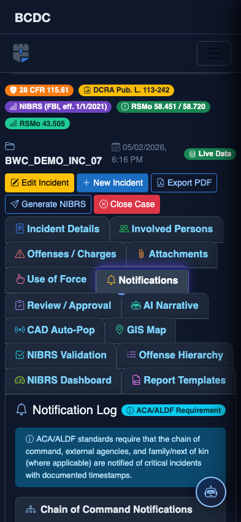Screen dimensions: 241x522
Task: Click the floating AI assistant robot button
Action: click(211, 492)
